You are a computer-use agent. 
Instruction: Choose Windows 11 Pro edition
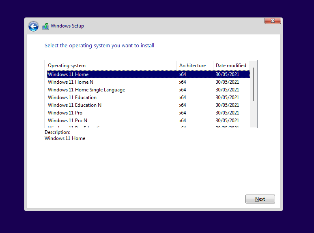(65, 113)
